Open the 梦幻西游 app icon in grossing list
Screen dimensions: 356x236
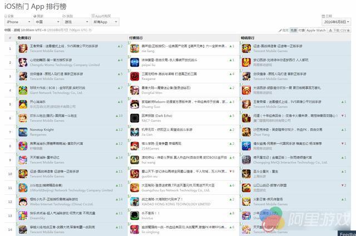pyautogui.click(x=246, y=61)
